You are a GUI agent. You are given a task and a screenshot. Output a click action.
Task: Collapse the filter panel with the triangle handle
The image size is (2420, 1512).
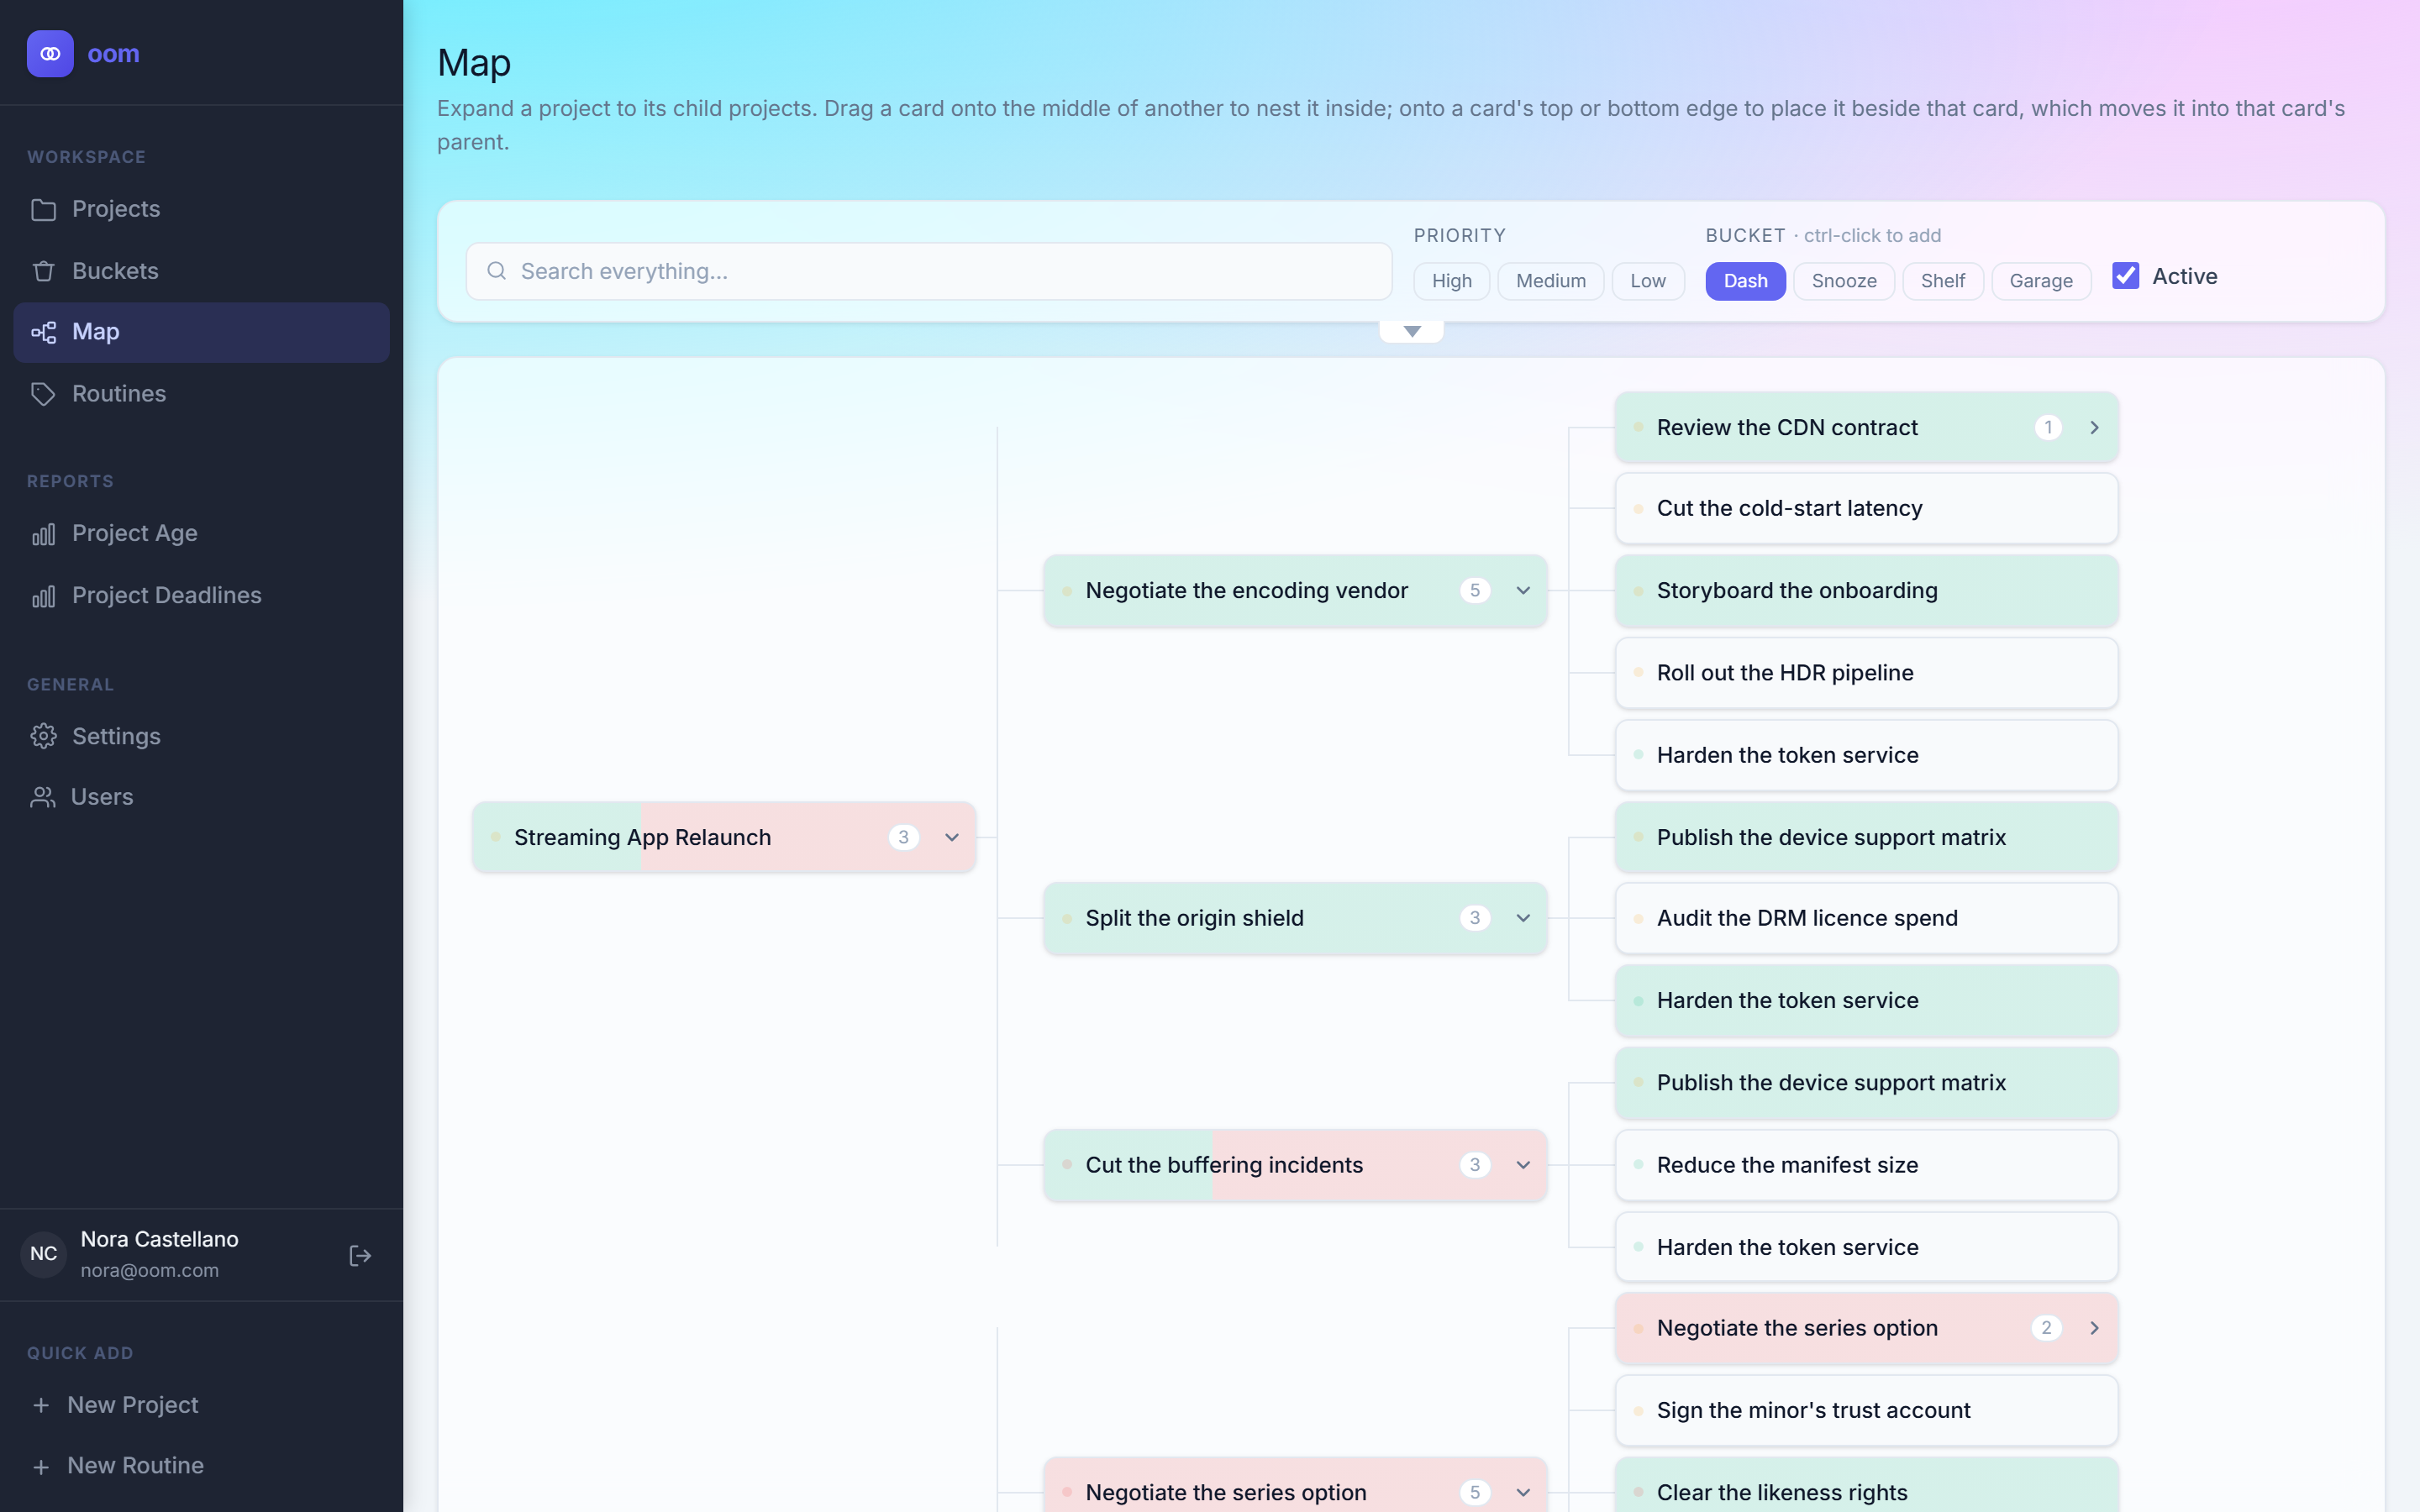pos(1412,332)
